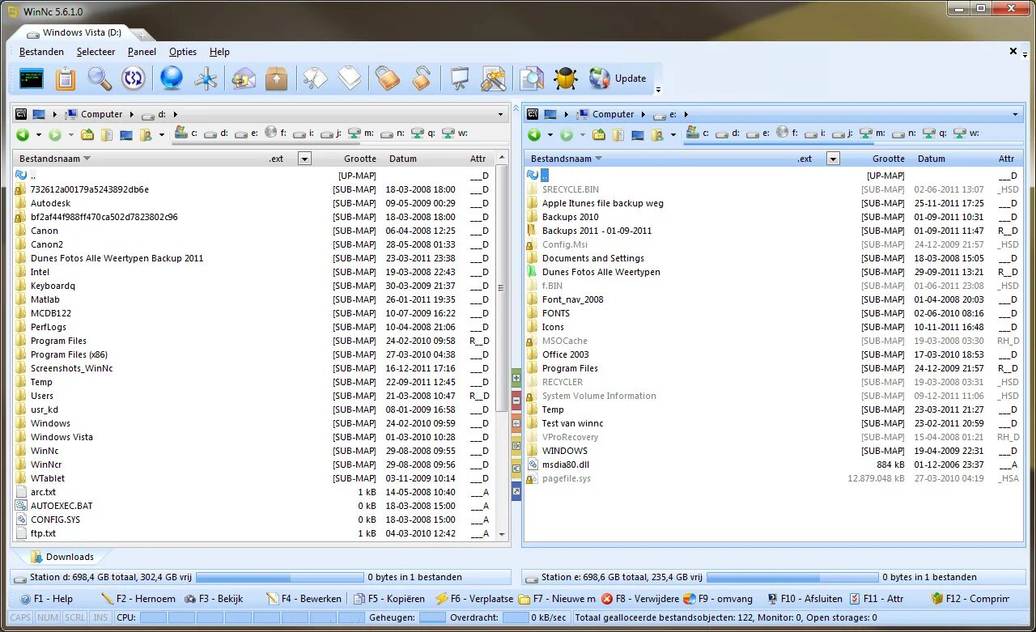
Task: Click Station d: disk usage bar
Action: (x=280, y=577)
